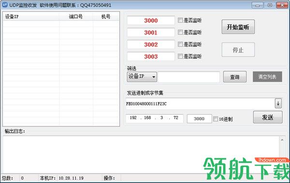290x183 pixels.
Task: Click the 总数 count value 0
Action: tap(22, 178)
